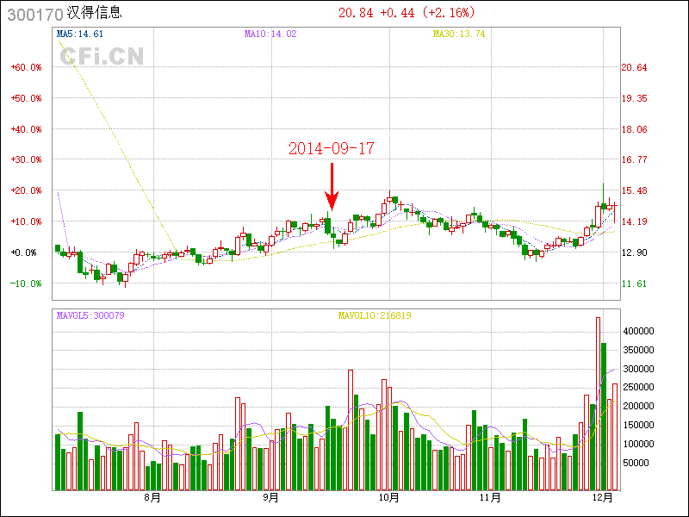
Task: Jump to the 8月 month marker
Action: pos(152,497)
